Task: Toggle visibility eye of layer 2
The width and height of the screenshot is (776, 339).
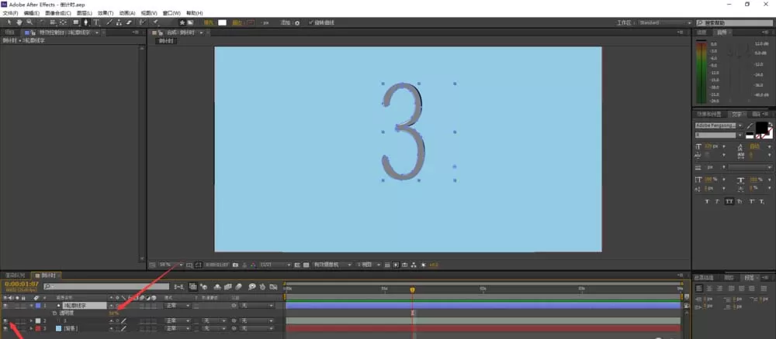Action: (5, 320)
